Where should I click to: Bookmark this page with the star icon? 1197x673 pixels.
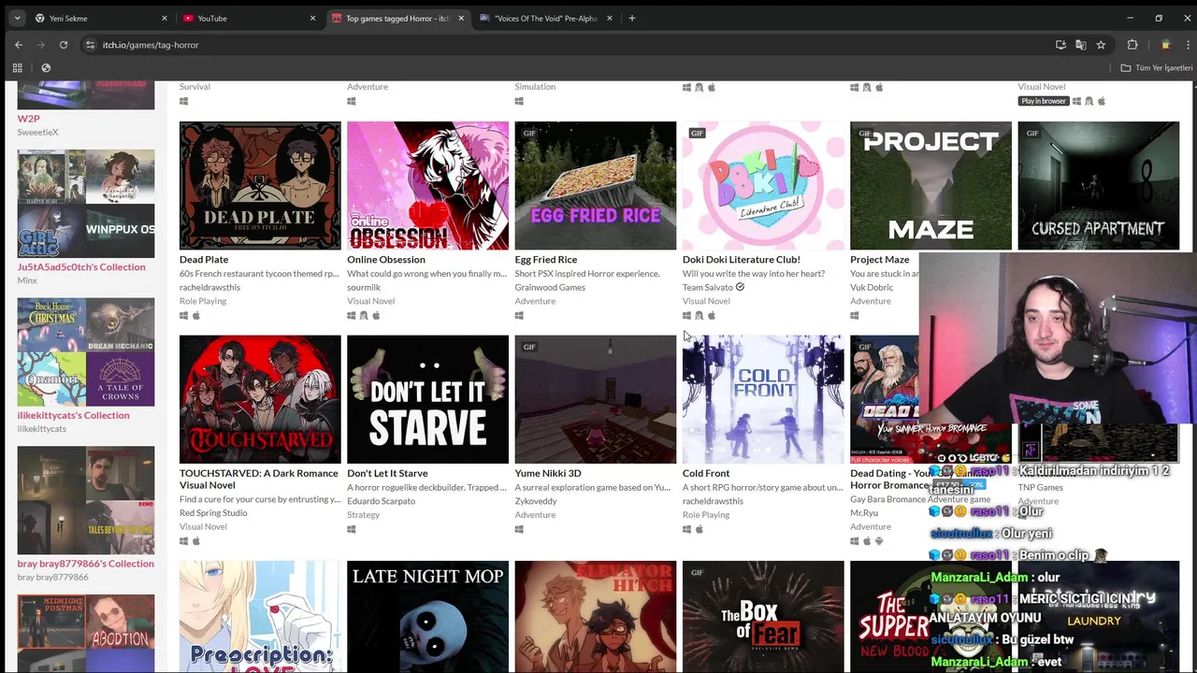point(1102,45)
